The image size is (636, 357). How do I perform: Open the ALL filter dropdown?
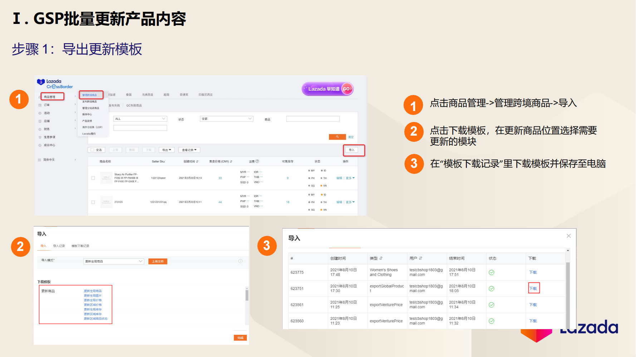click(x=140, y=119)
